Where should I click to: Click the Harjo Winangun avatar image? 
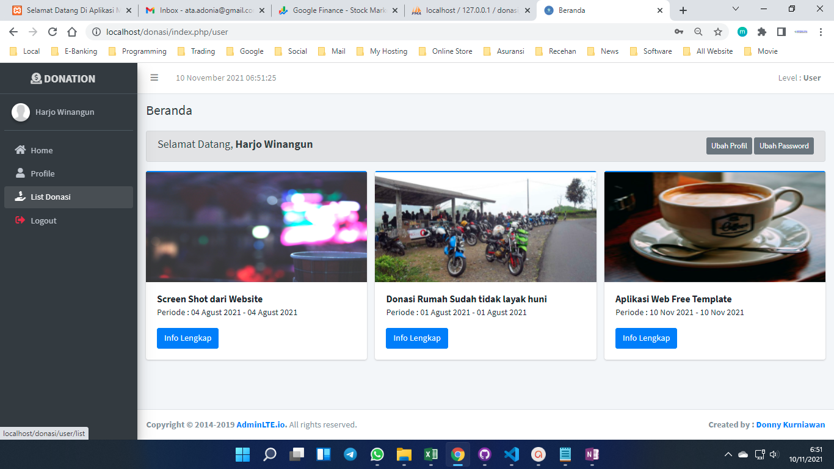coord(21,112)
